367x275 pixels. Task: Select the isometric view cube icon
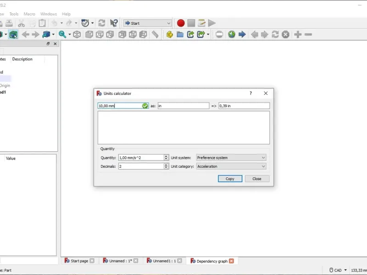point(77,35)
